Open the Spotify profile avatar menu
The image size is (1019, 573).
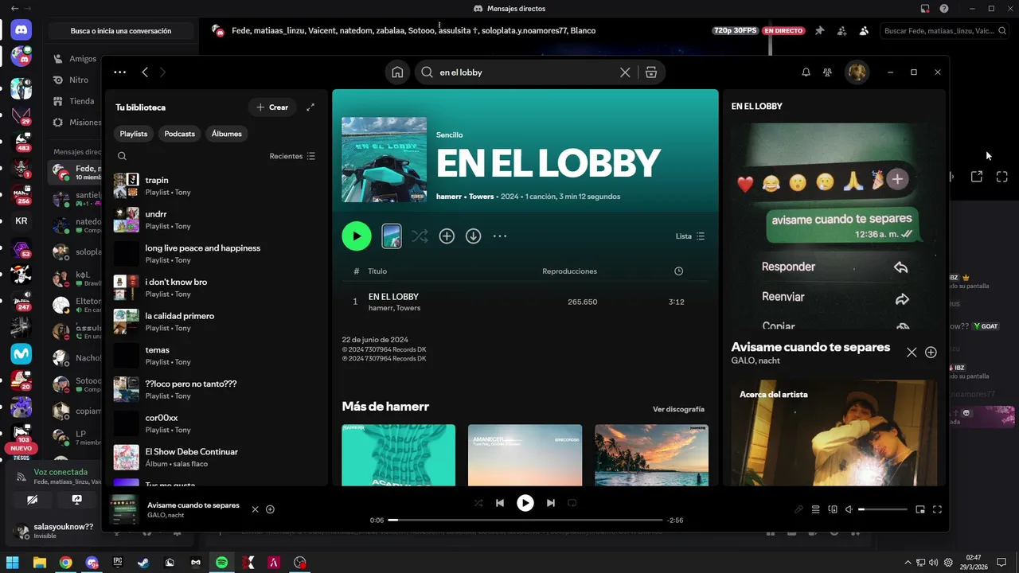tap(857, 72)
